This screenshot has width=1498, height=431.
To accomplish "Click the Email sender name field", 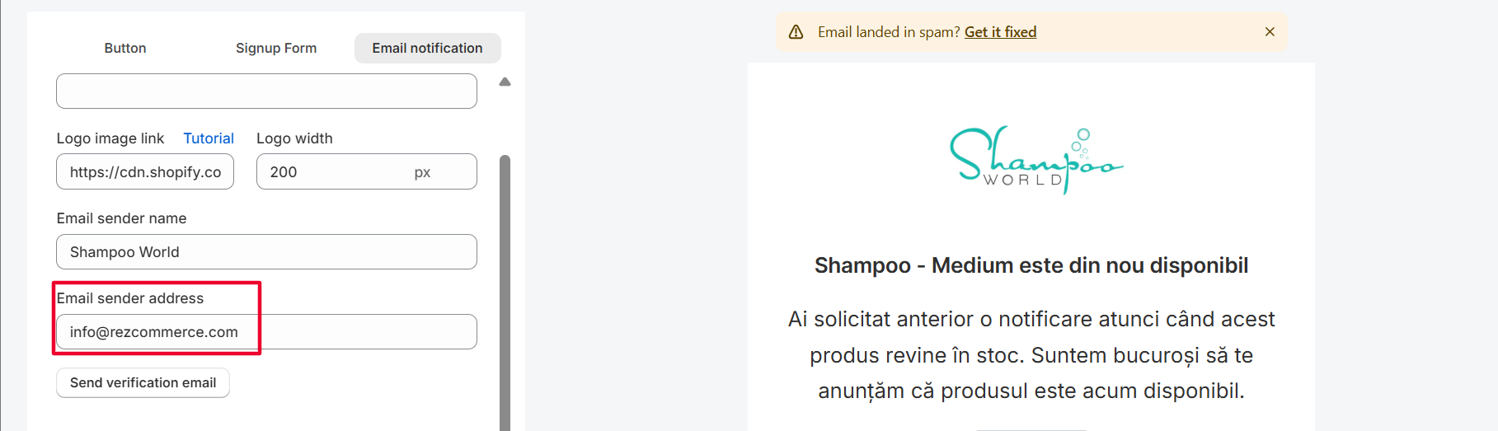I will [x=266, y=252].
